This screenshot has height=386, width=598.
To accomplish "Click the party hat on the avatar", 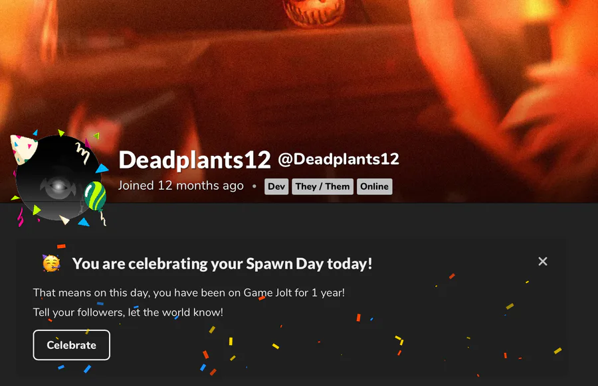I will [23, 148].
